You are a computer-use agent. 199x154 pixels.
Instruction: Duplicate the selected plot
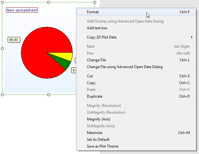(95, 96)
